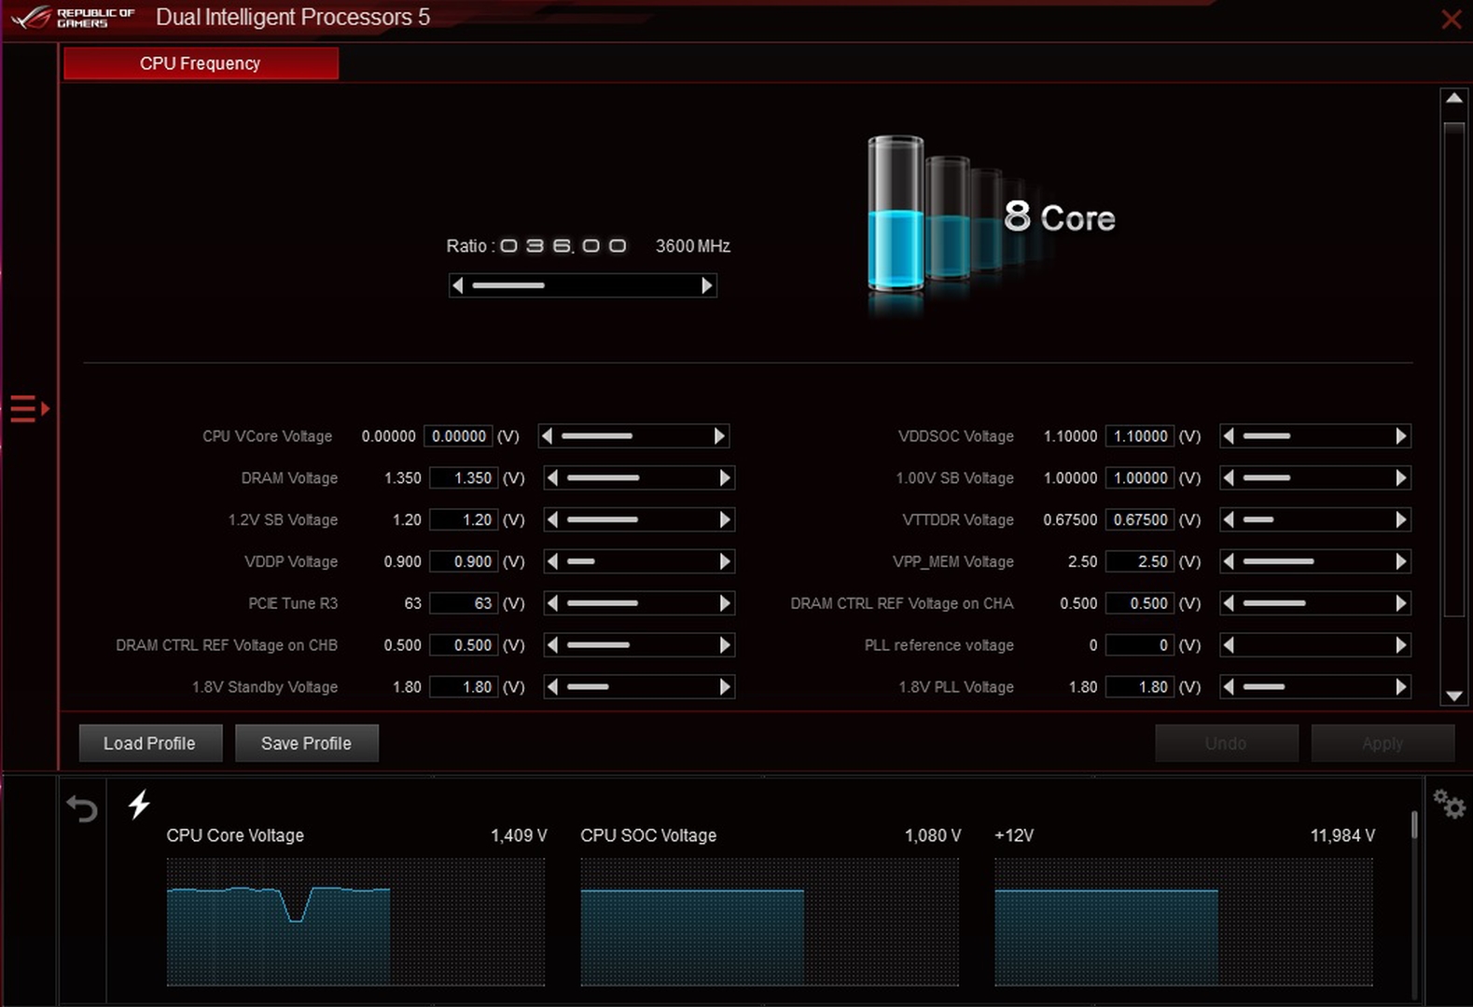Decrease 1.8V PLL Voltage with left arrow
This screenshot has width=1473, height=1007.
(1229, 687)
